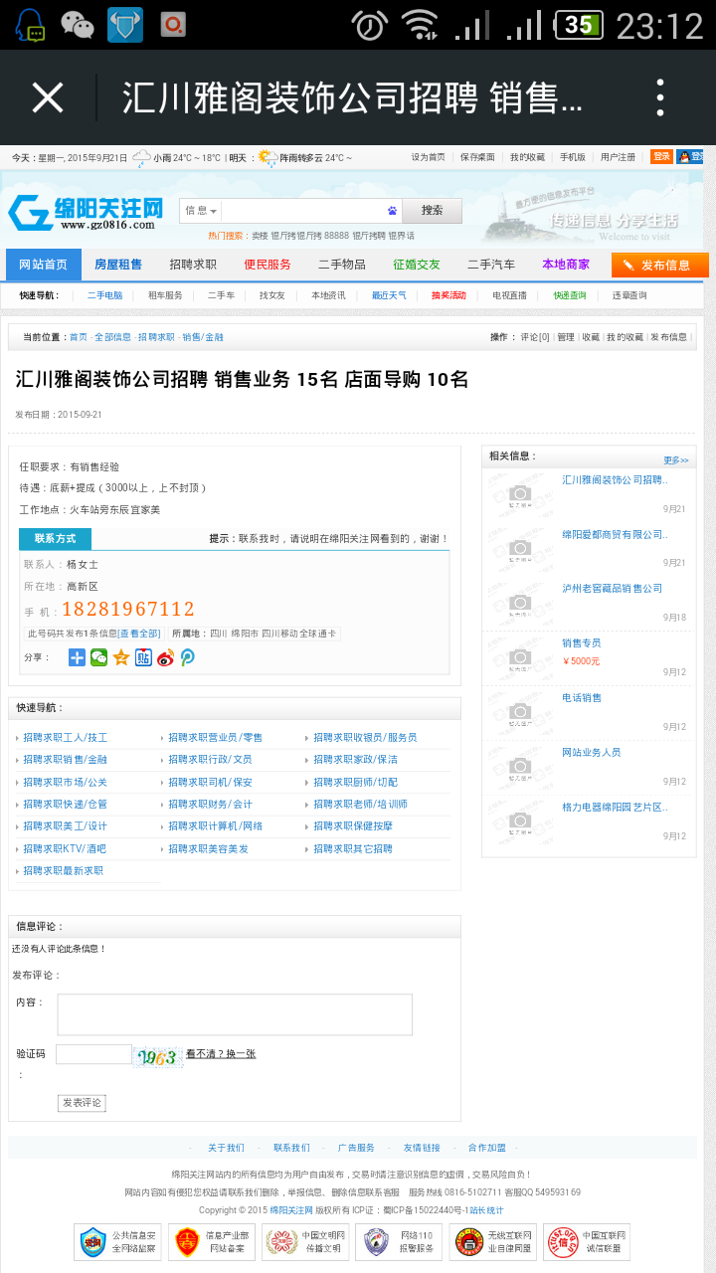This screenshot has height=1273, width=716.
Task: Click the comment 内容 text area
Action: click(x=235, y=1014)
